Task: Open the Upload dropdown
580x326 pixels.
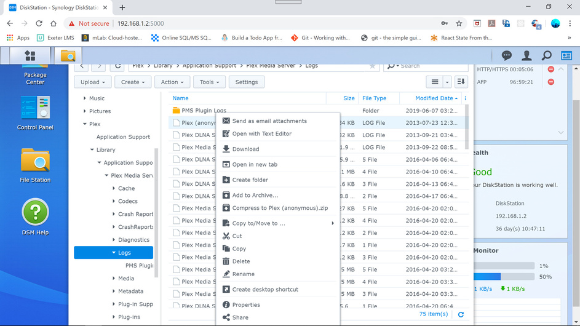Action: (x=92, y=82)
